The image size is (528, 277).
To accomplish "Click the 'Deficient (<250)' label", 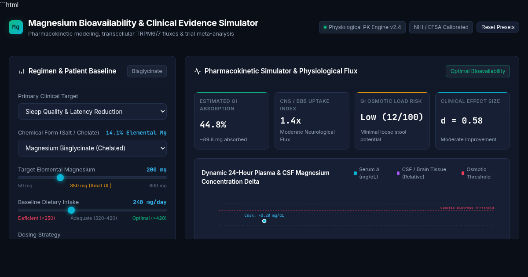I will (x=37, y=218).
